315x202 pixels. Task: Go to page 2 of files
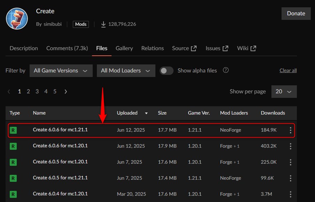point(28,92)
